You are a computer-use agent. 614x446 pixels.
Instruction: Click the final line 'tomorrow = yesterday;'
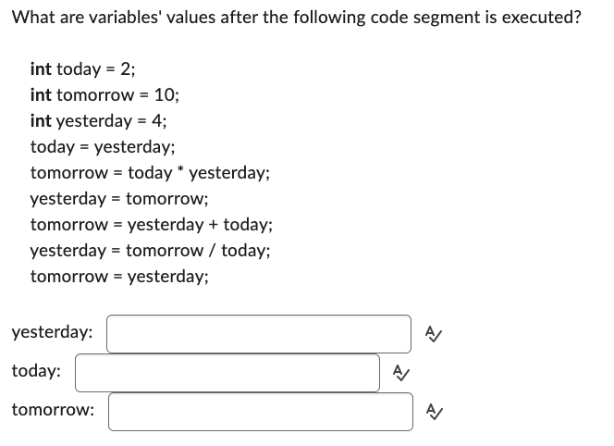119,277
